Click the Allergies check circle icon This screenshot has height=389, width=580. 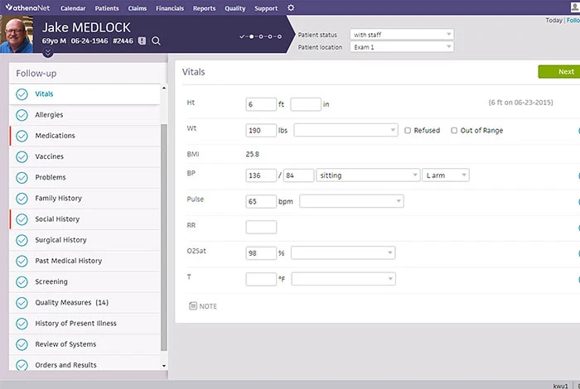(x=22, y=115)
